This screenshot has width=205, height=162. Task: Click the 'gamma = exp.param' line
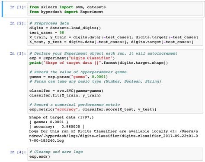tap(69, 77)
